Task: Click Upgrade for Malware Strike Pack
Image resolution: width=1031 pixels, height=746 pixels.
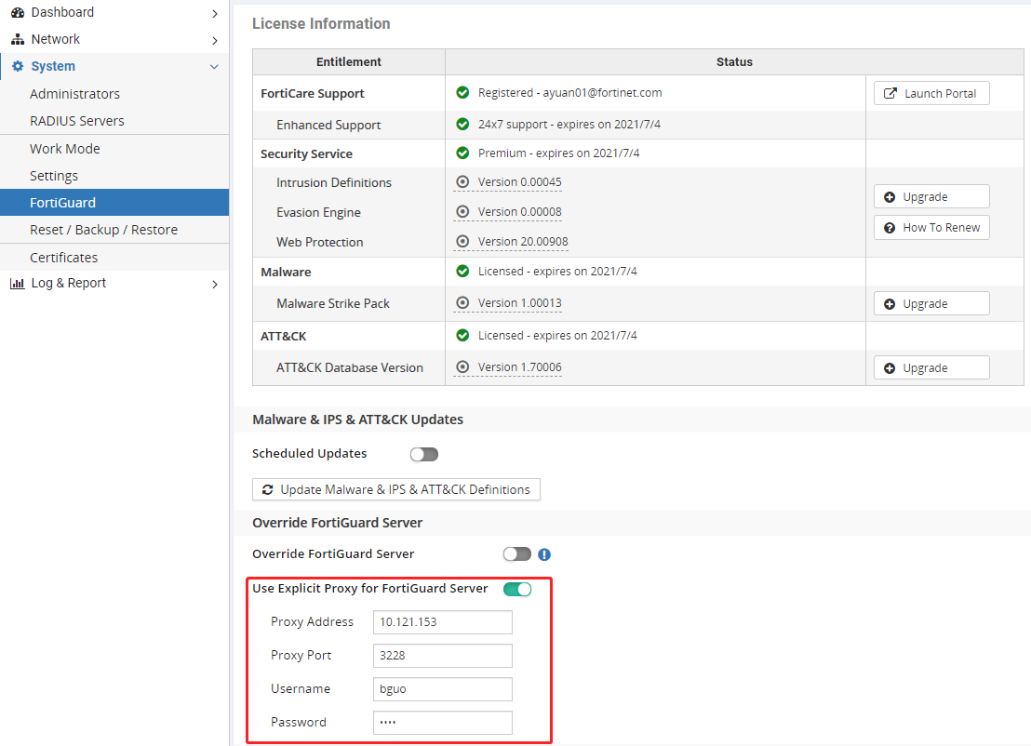Action: [x=931, y=303]
